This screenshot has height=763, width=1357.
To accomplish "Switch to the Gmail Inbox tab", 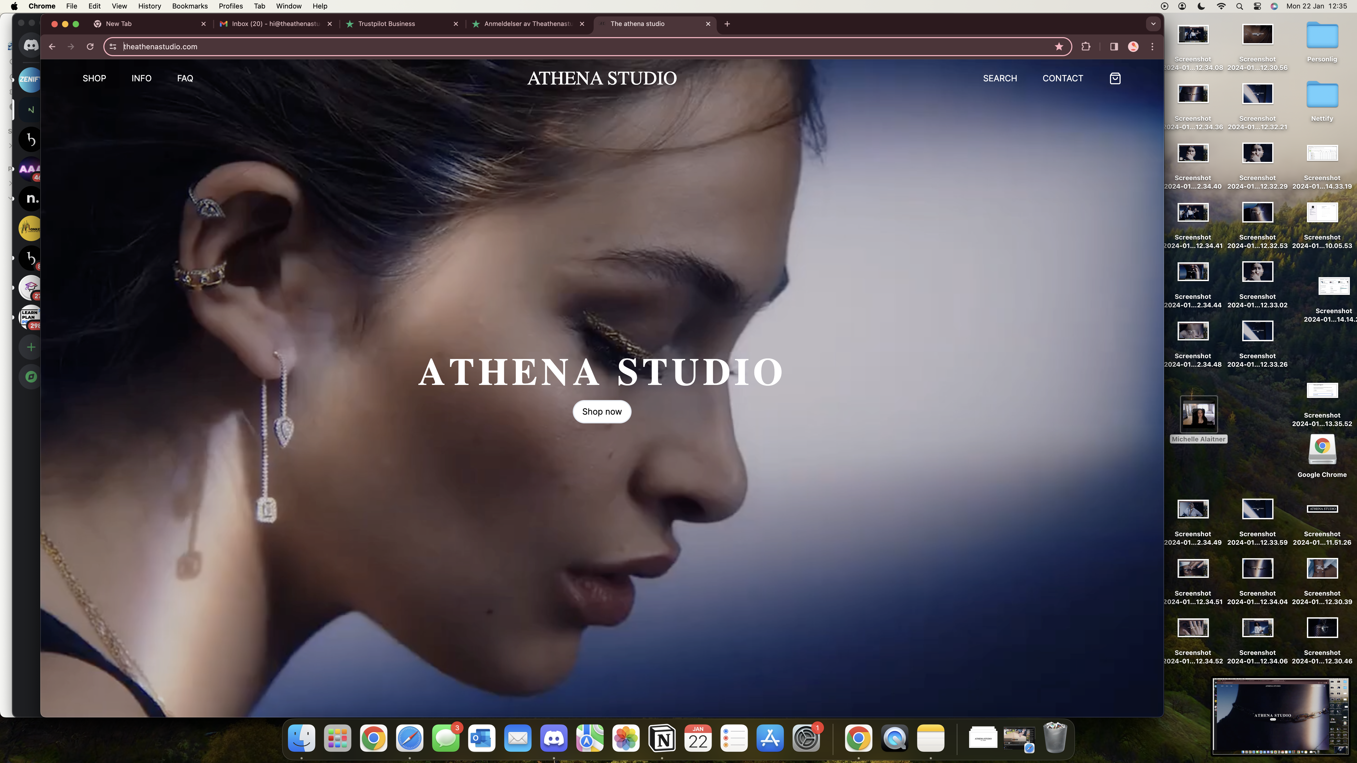I will [269, 24].
